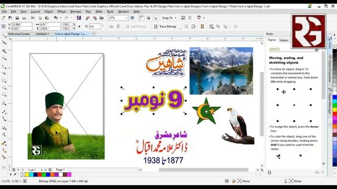Click the Print icon

tap(24, 18)
